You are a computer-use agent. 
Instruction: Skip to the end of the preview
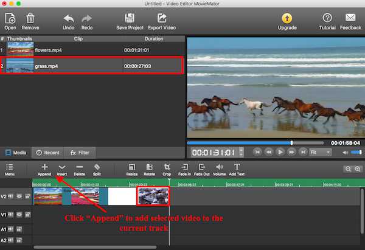(x=303, y=152)
